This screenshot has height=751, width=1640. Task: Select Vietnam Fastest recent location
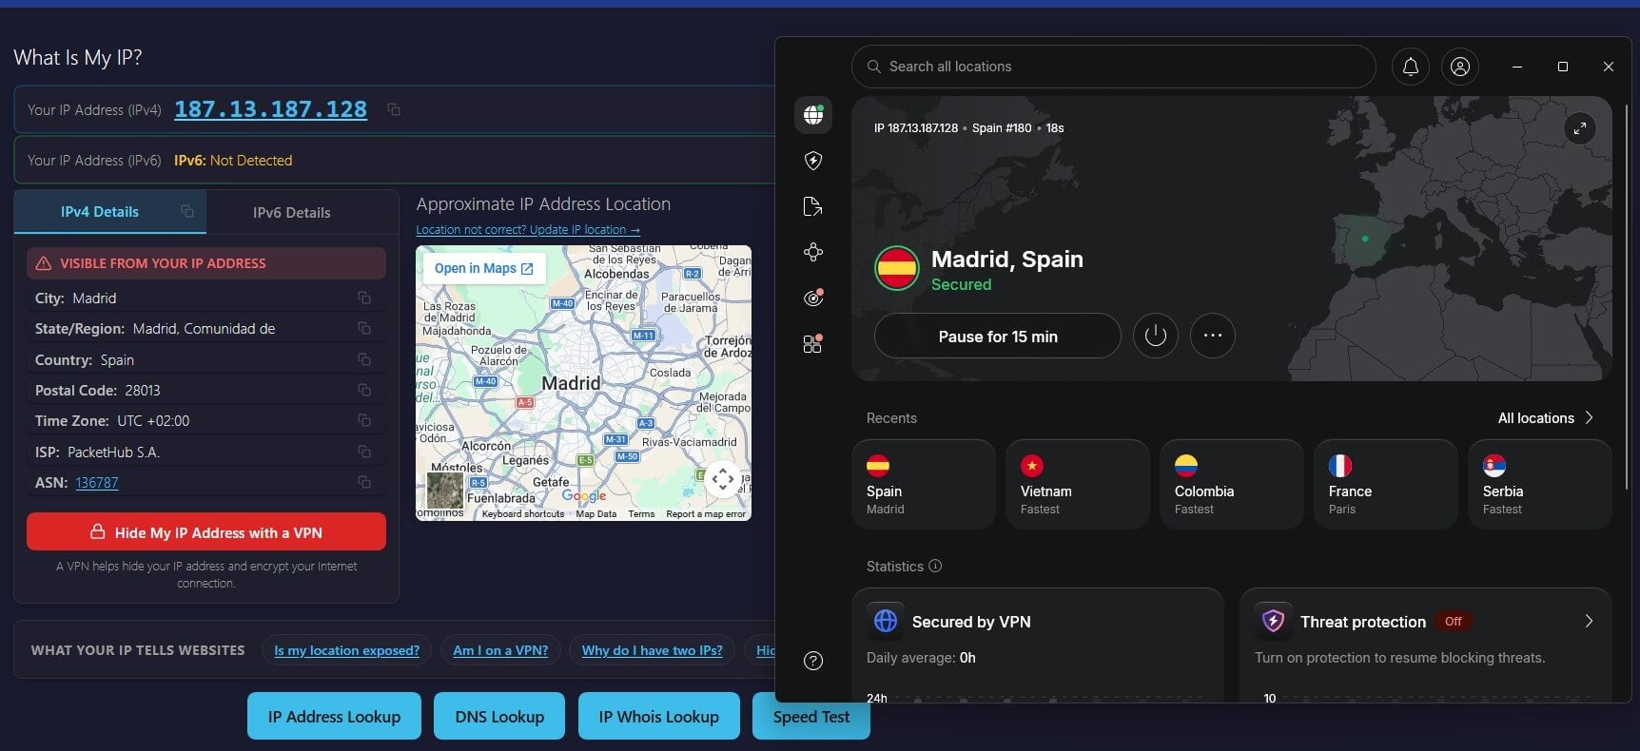tap(1078, 484)
